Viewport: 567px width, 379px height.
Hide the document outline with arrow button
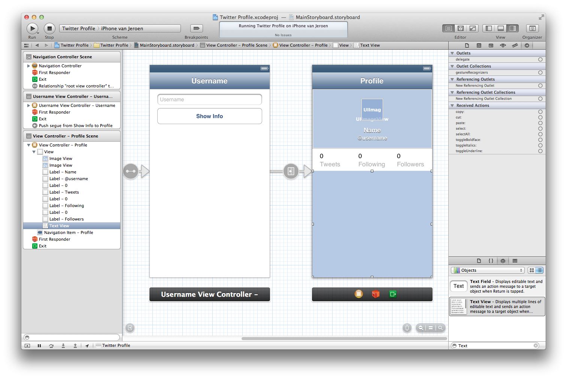point(130,328)
